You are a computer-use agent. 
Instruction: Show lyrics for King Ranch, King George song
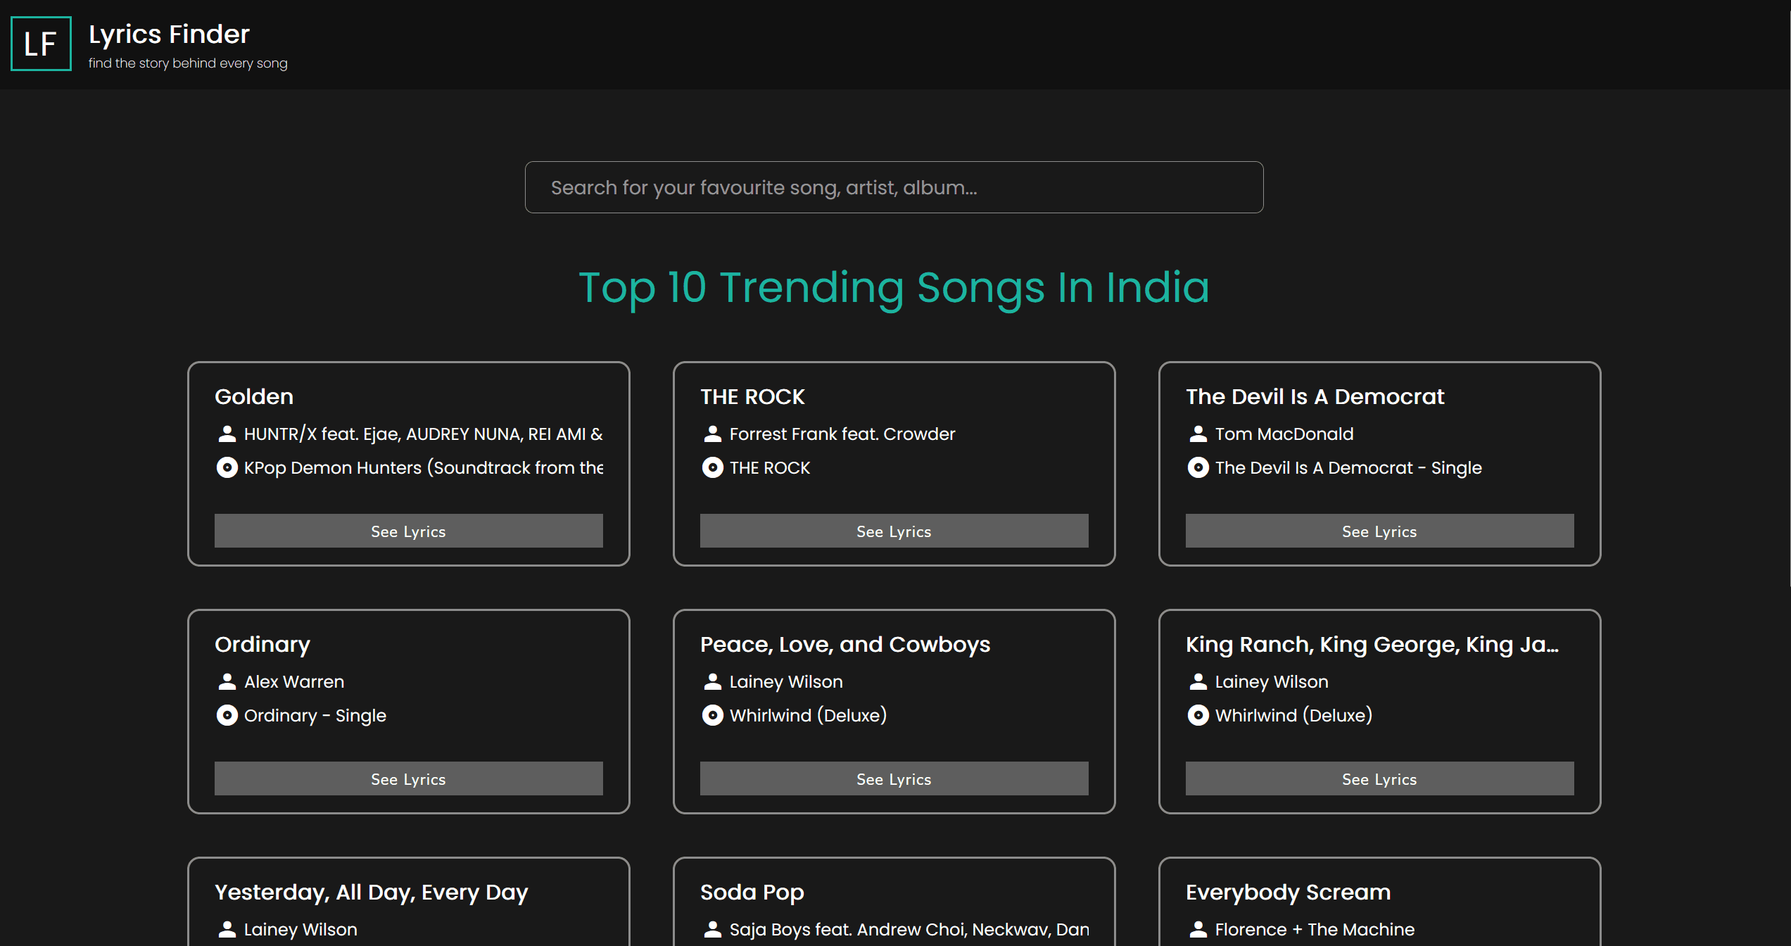[1379, 778]
